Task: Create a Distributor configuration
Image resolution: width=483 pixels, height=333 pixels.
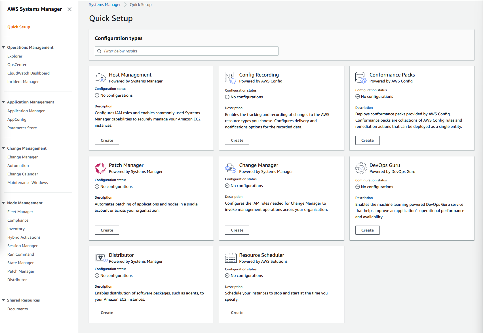Action: [107, 313]
